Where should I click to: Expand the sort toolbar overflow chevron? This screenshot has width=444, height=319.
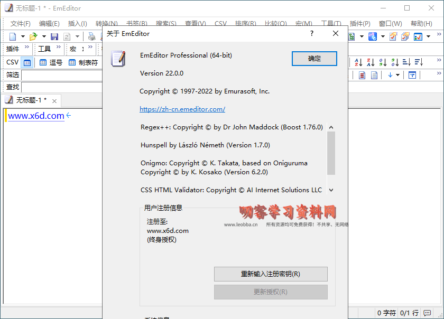[439, 60]
